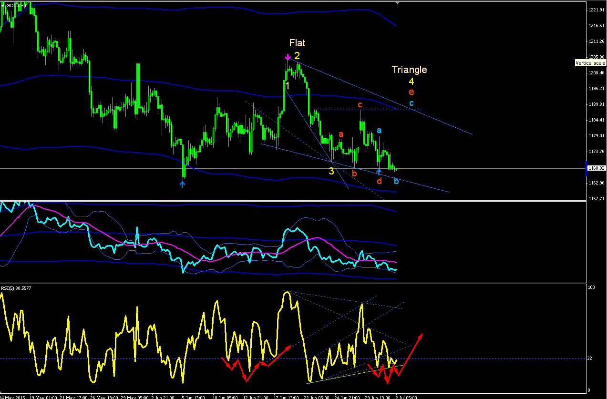Viewport: 607px width, 399px height.
Task: Click price level 1184.41 on vertical scale
Action: (x=597, y=120)
